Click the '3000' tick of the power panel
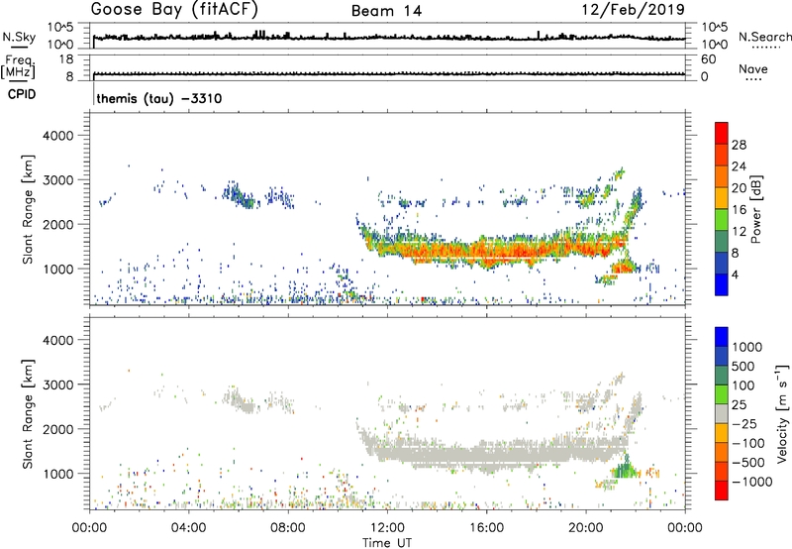 coord(58,180)
